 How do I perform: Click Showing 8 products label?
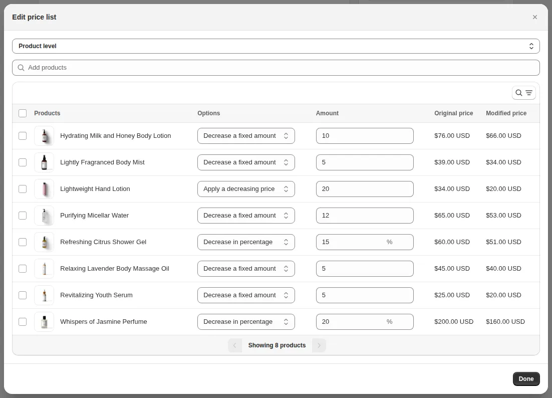[x=277, y=345]
